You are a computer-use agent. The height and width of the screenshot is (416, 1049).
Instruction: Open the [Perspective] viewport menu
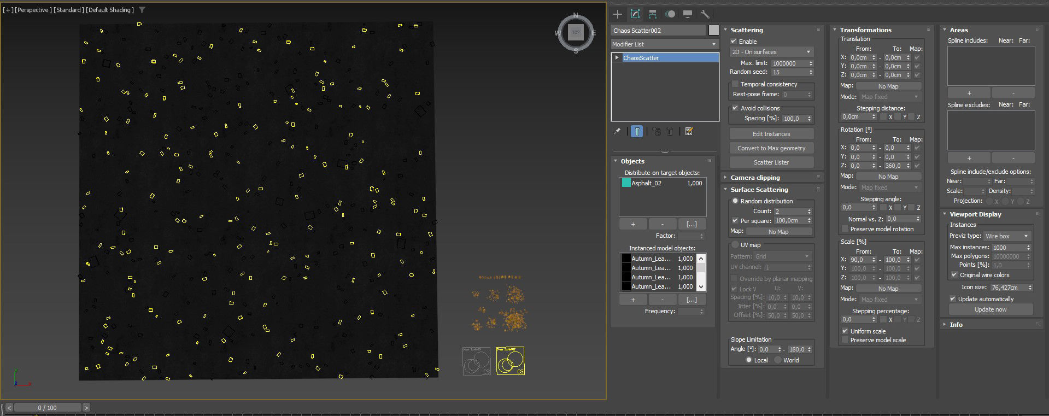(33, 10)
